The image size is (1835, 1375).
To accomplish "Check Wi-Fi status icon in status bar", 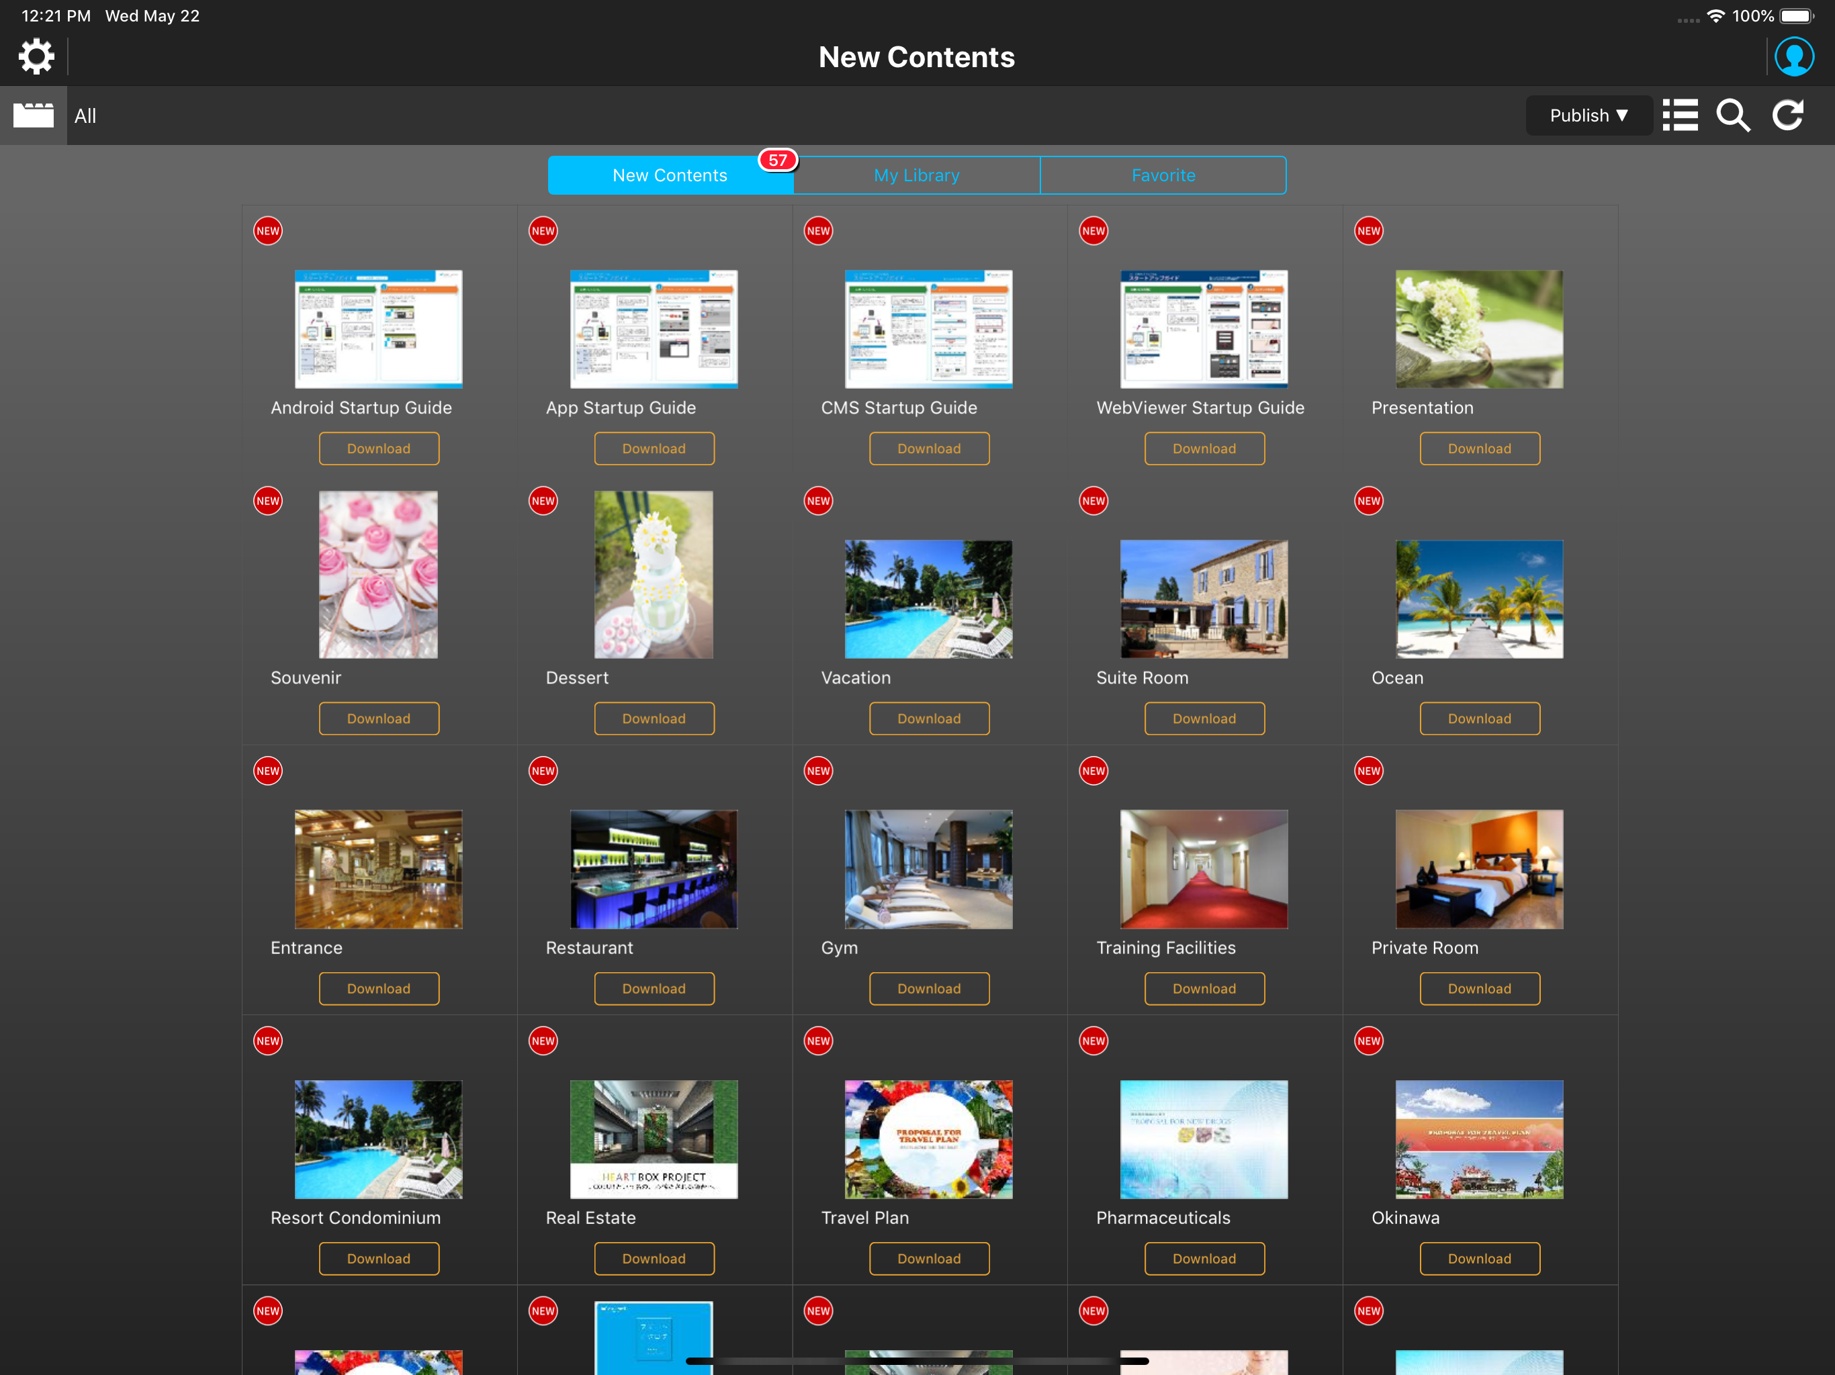I will pyautogui.click(x=1715, y=15).
